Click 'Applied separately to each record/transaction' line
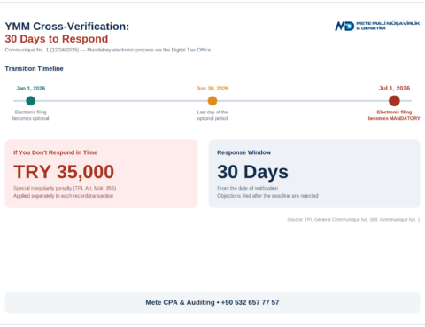The width and height of the screenshot is (425, 327). pos(63,196)
